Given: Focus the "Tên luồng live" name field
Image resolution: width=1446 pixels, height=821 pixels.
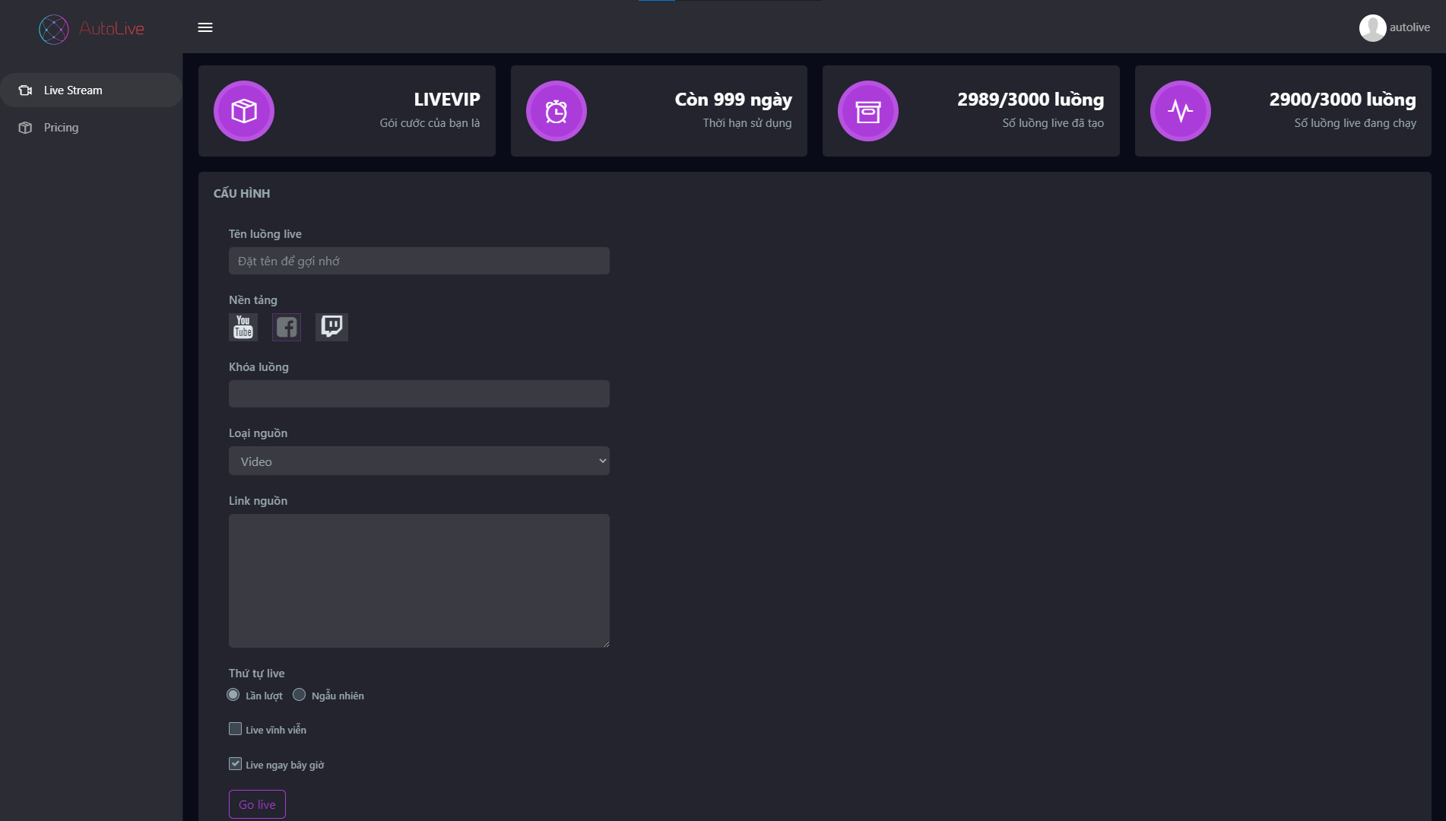Looking at the screenshot, I should [x=419, y=261].
